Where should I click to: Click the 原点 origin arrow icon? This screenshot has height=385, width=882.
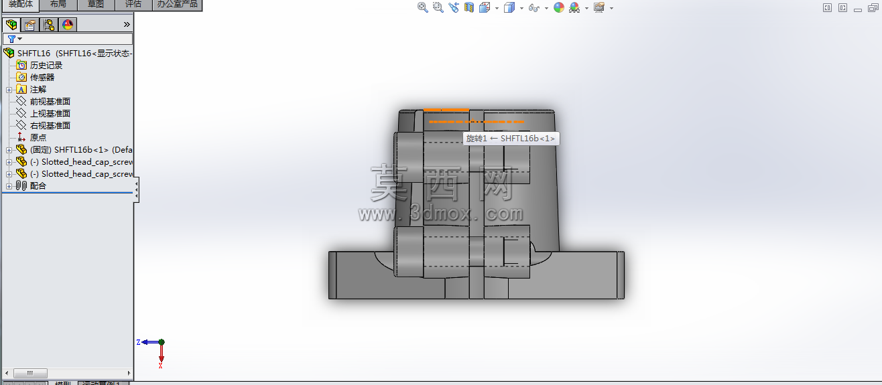pyautogui.click(x=21, y=137)
